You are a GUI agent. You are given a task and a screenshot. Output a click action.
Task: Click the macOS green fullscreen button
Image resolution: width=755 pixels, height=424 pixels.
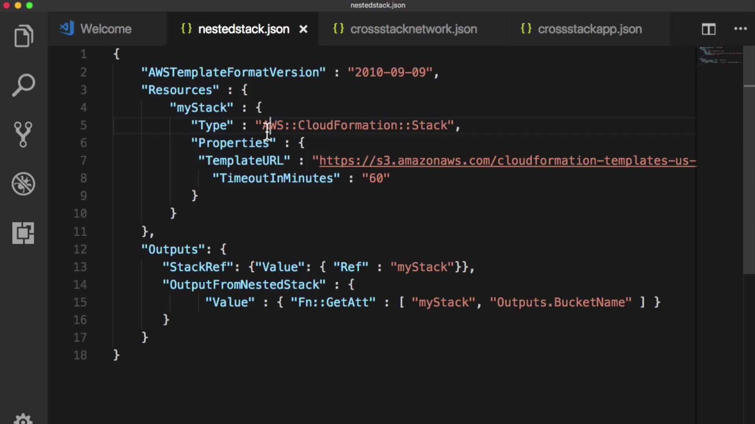pyautogui.click(x=29, y=5)
